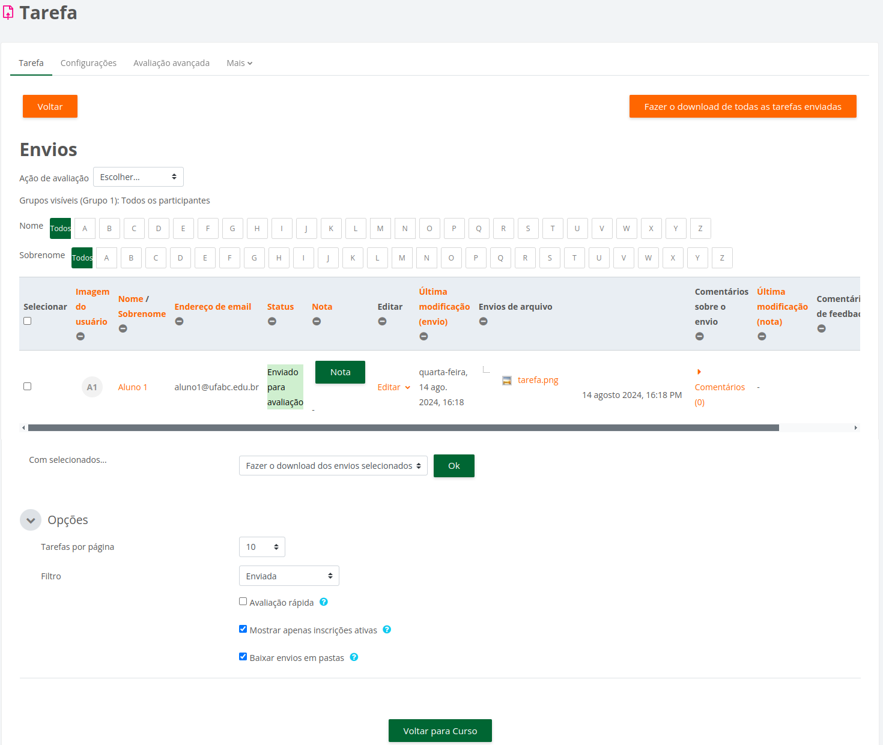Click the Tarefa assignment icon in header
The width and height of the screenshot is (883, 745).
click(8, 13)
